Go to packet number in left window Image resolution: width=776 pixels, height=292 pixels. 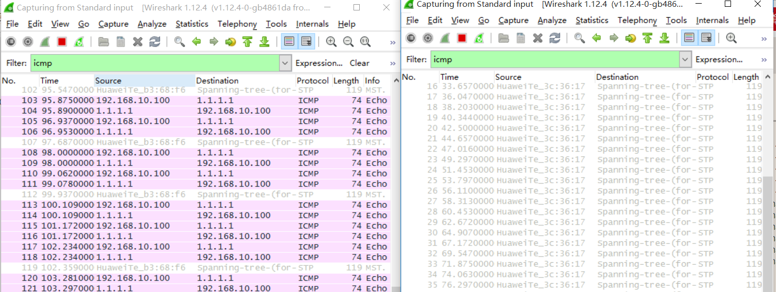tap(231, 42)
